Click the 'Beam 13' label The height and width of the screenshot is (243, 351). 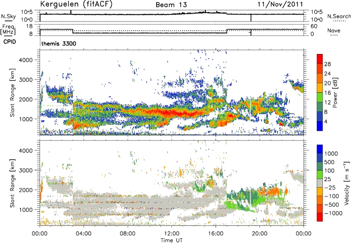171,5
